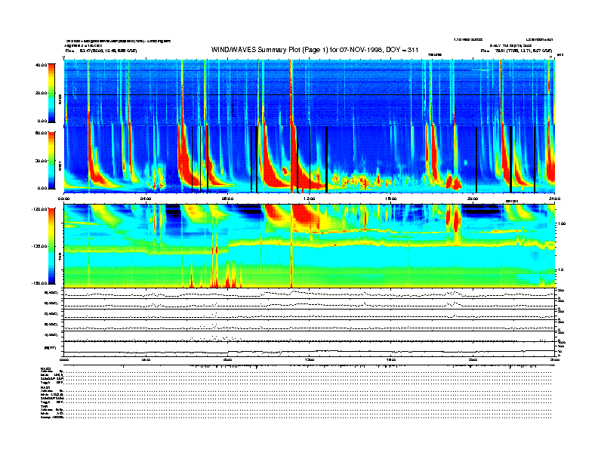Click the vertical TNR panel label
598x462 pixels.
pyautogui.click(x=60, y=258)
